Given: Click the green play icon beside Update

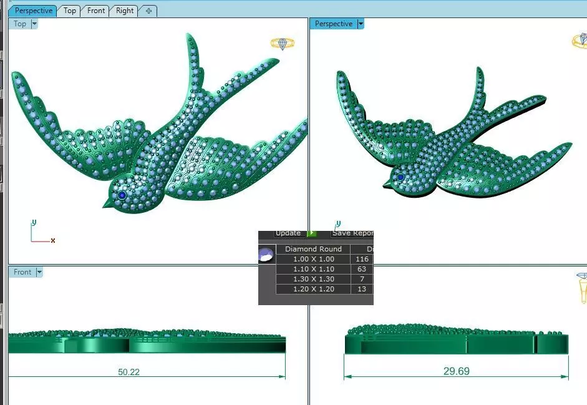Looking at the screenshot, I should coord(311,233).
